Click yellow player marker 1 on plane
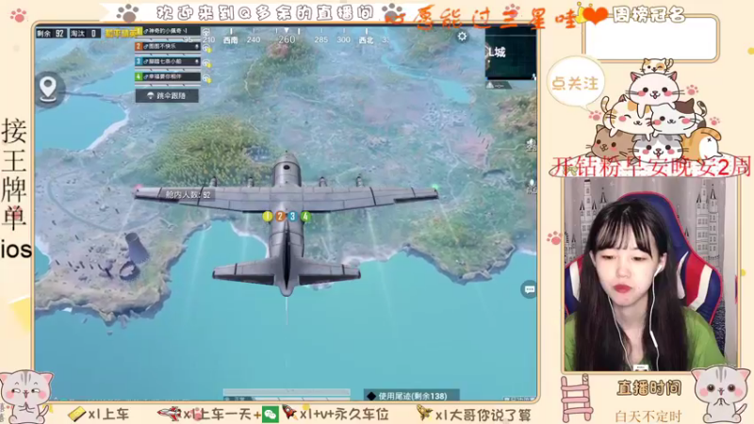The image size is (754, 424). [268, 217]
